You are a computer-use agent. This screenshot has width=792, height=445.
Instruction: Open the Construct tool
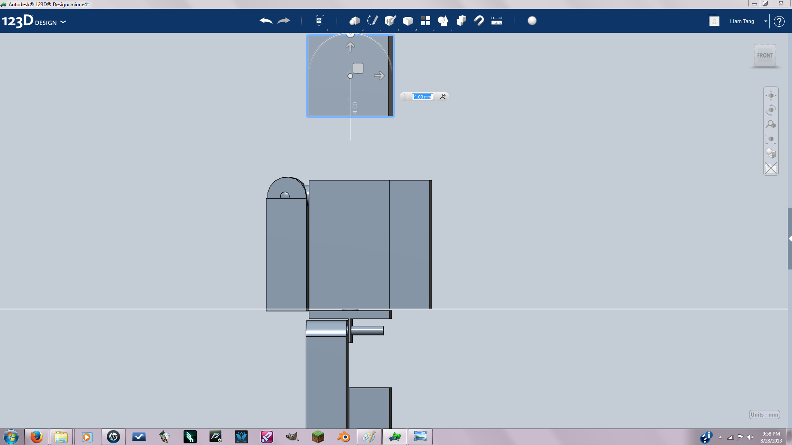tap(390, 21)
